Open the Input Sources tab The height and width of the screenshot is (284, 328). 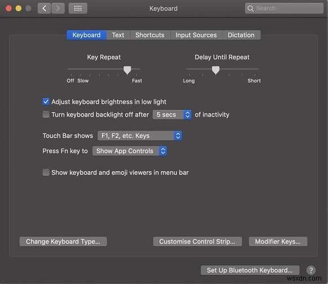click(196, 35)
